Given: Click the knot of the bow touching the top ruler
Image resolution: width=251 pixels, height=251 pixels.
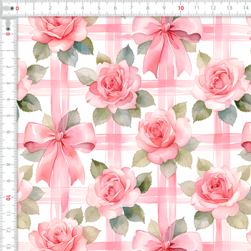Looking at the screenshot, I should [166, 27].
